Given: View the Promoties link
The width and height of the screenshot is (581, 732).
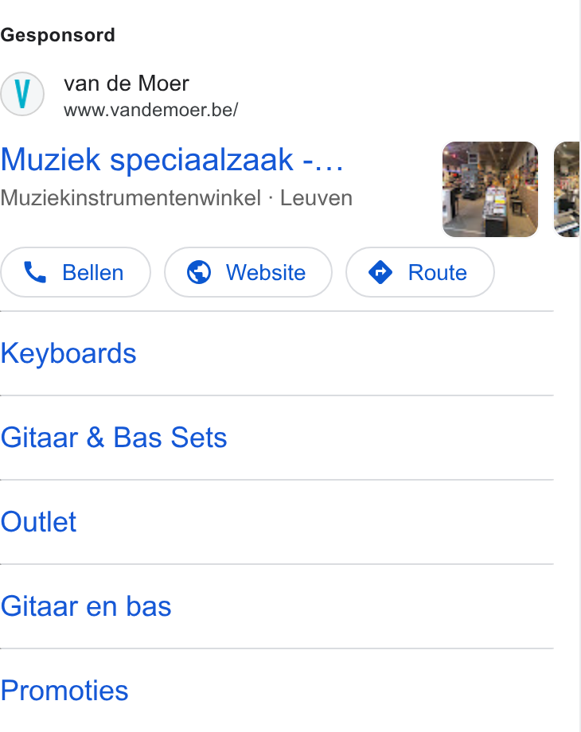Looking at the screenshot, I should (64, 691).
